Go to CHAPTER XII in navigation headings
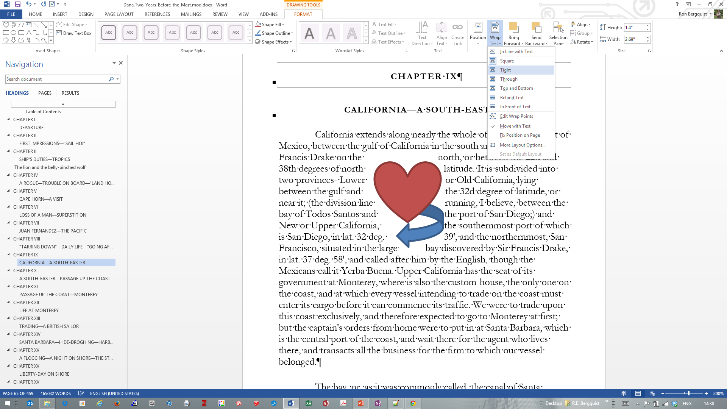 [x=26, y=302]
